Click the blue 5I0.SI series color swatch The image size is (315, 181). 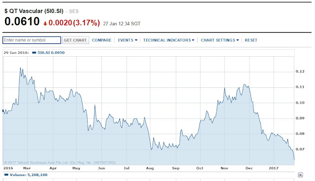(x=34, y=53)
